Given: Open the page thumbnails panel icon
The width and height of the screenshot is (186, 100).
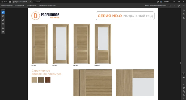Looking at the screenshot, I should pyautogui.click(x=184, y=18).
